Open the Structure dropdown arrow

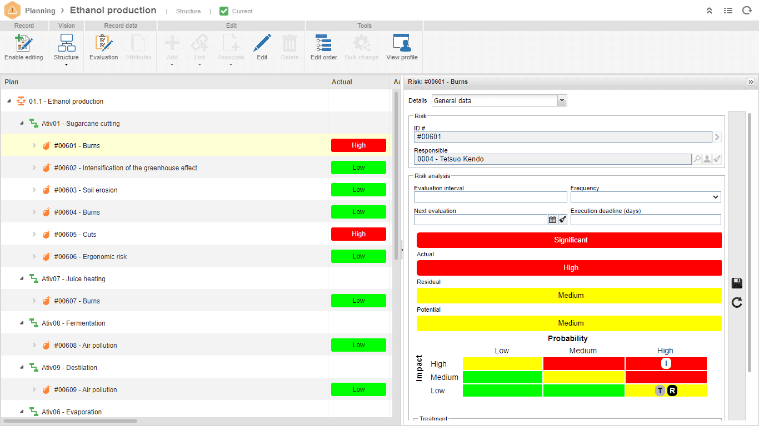click(66, 65)
